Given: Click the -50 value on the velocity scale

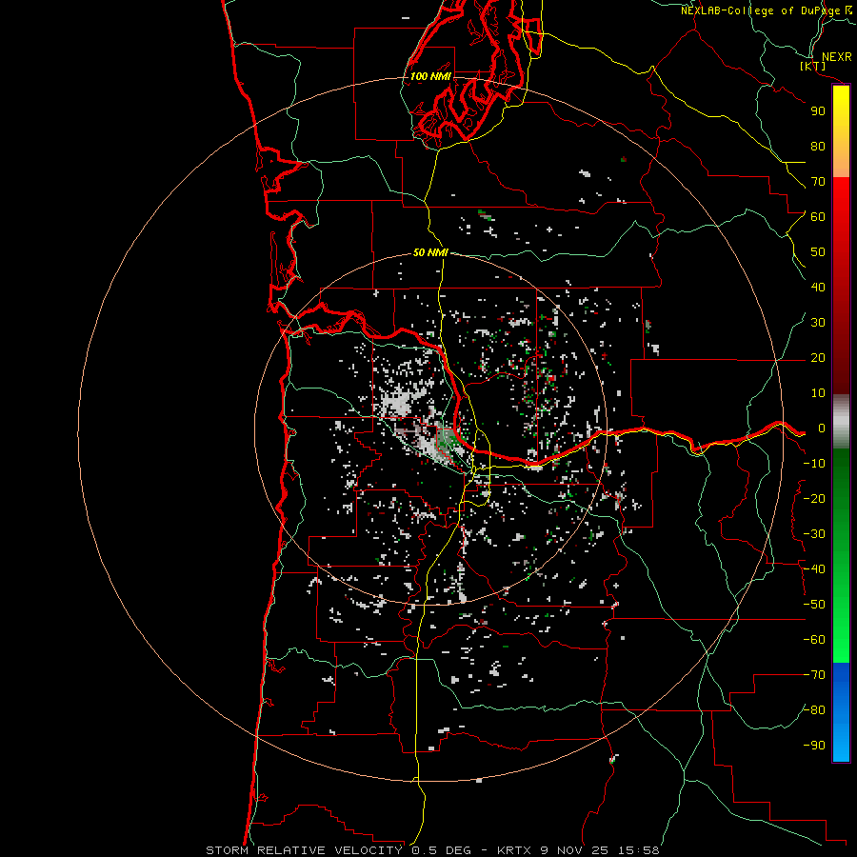Looking at the screenshot, I should point(814,605).
